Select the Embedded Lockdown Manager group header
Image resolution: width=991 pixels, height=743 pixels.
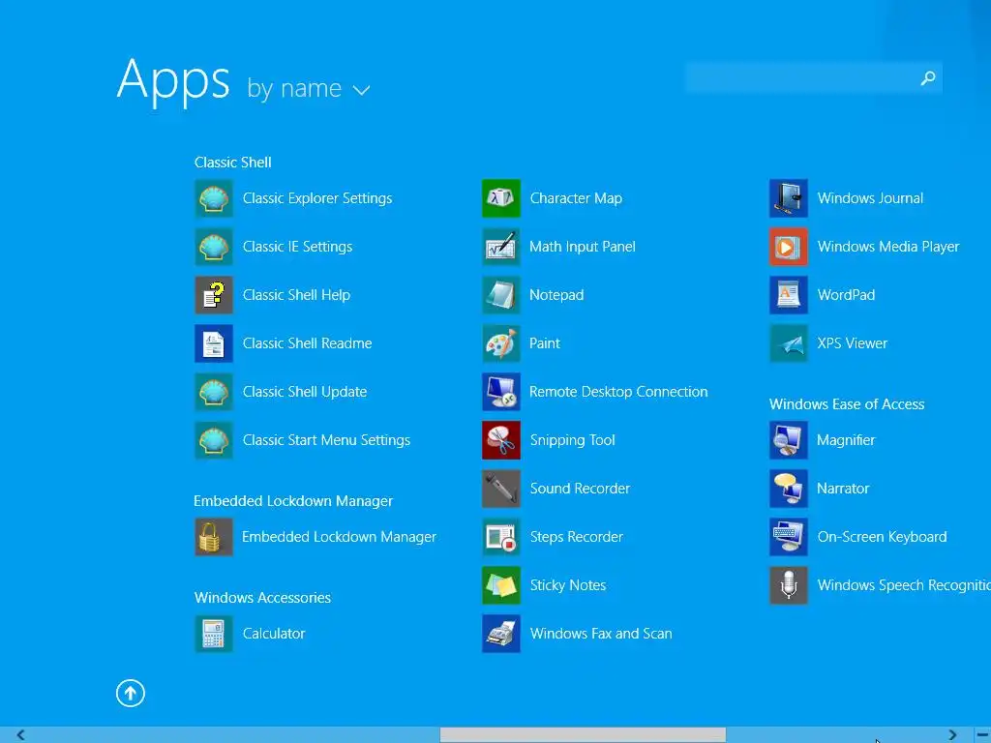click(293, 501)
